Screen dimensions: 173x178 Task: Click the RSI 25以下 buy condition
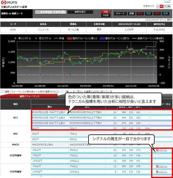(36, 134)
